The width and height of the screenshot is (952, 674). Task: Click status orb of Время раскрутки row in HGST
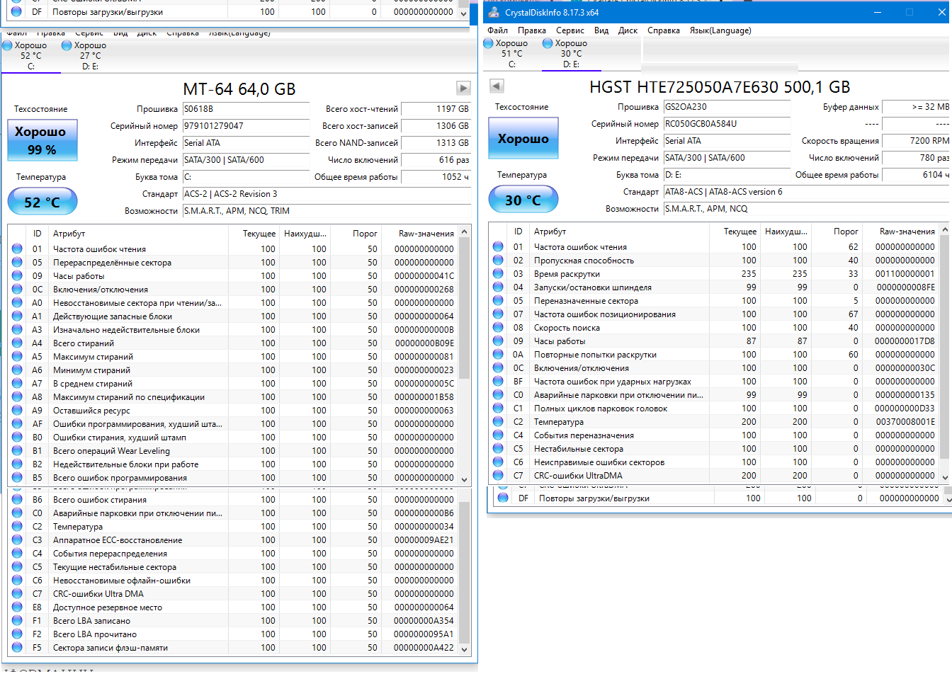point(498,273)
